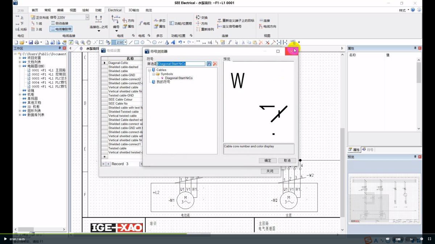This screenshot has height=244, width=435.
Task: Click 定义信号编号 command
Action: (x=229, y=26)
